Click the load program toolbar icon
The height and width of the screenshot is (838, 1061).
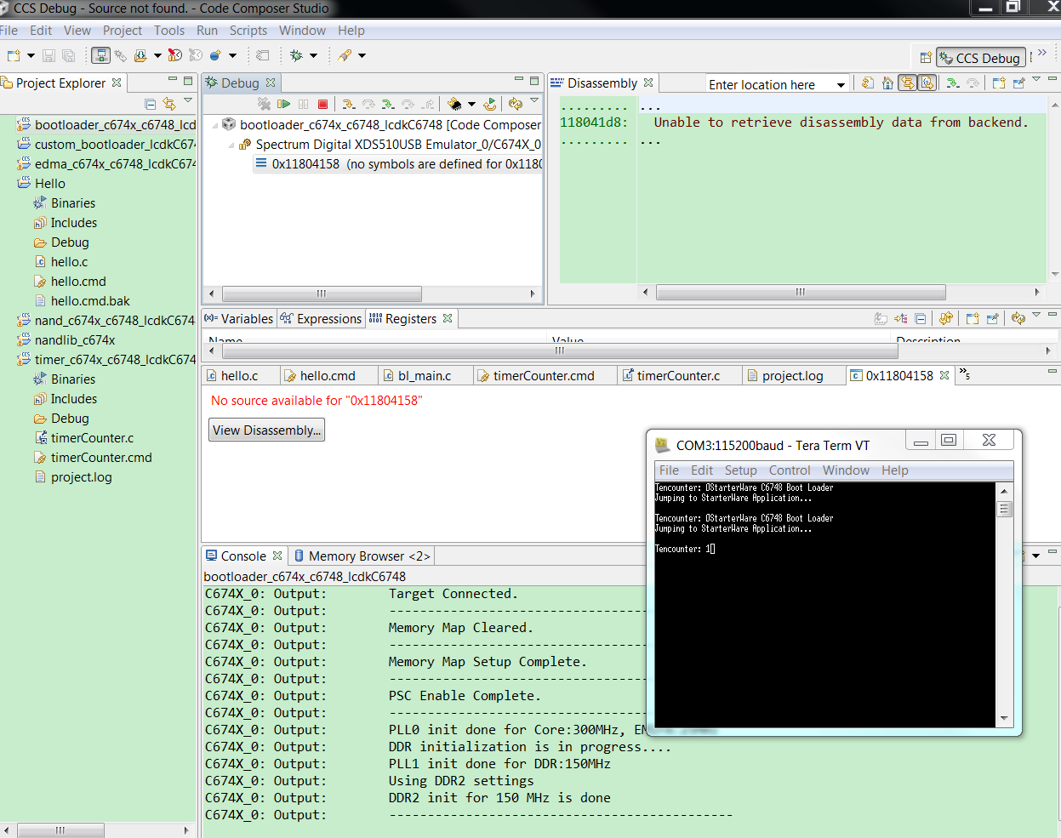tap(140, 55)
